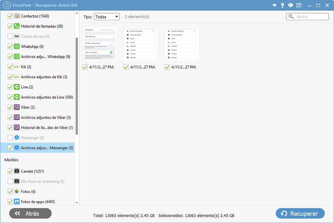Click the Messenger (0) icon

17,137
